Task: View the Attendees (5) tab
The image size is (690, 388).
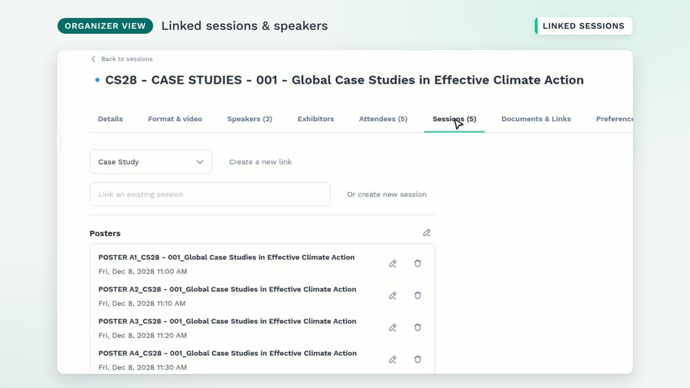Action: point(383,119)
